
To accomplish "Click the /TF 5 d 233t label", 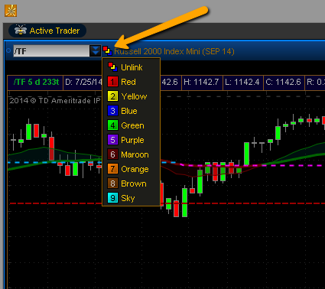I will (x=36, y=82).
